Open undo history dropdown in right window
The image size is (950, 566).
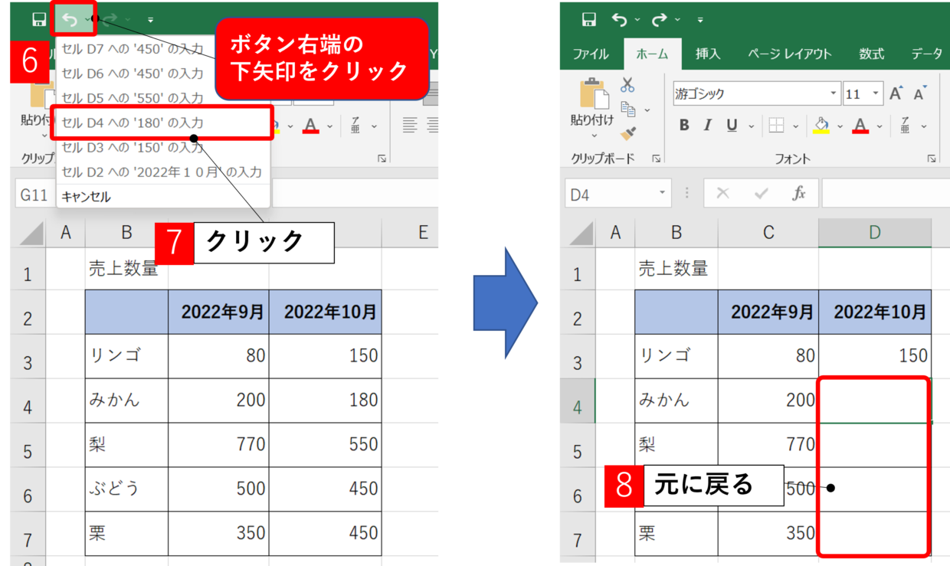636,21
